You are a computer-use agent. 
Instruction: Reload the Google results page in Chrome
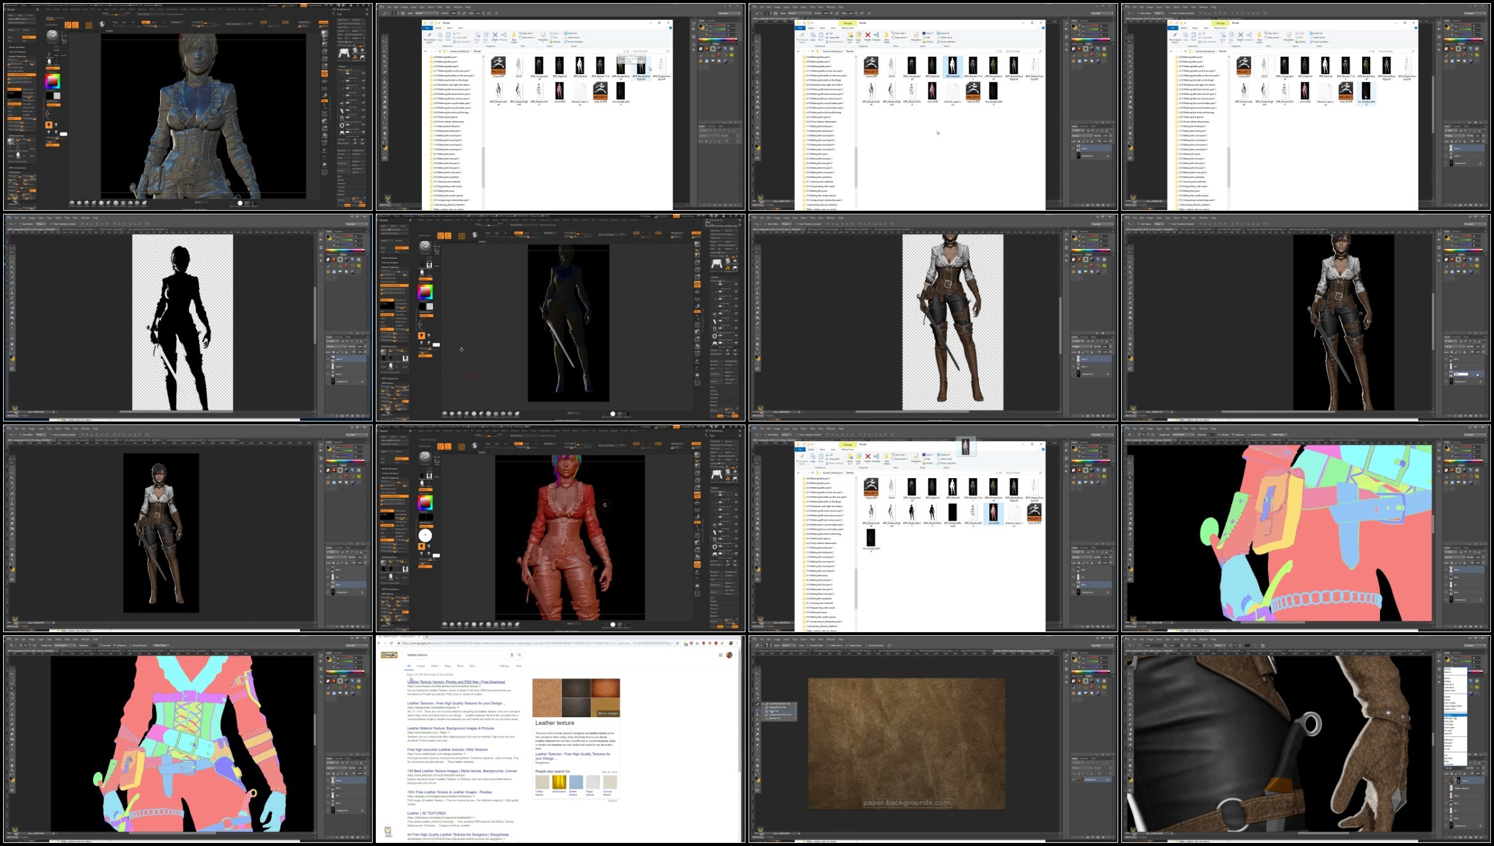(391, 643)
